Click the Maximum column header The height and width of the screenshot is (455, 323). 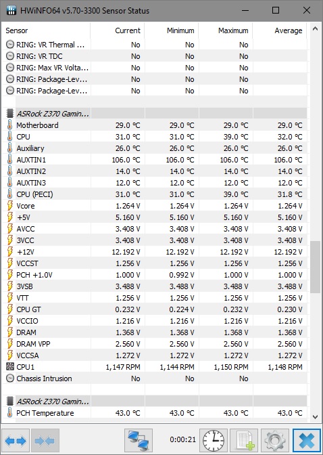(226, 30)
